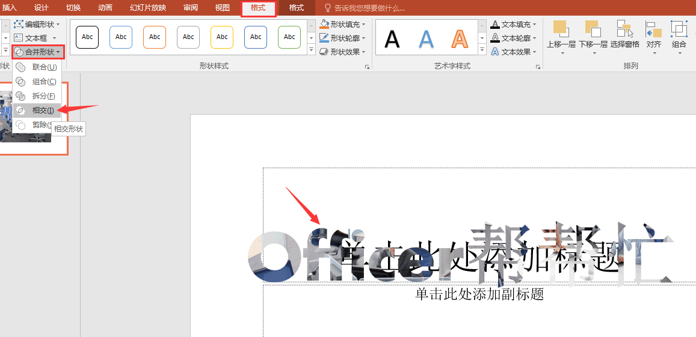The image size is (696, 337).
Task: Apply the orange Abc shape style
Action: 155,37
